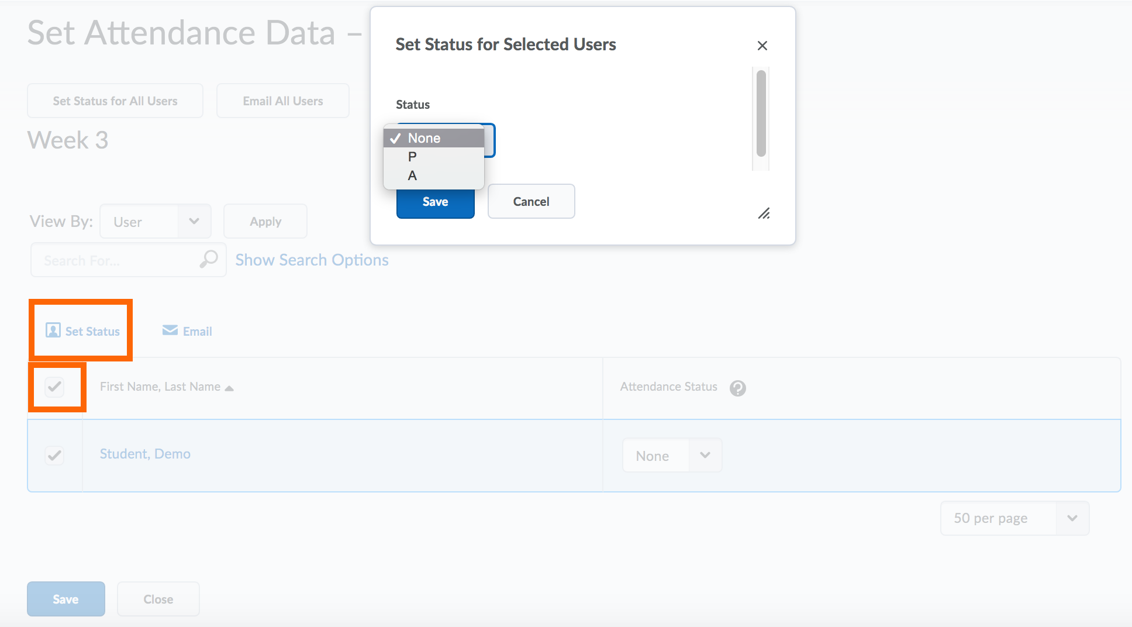Open the Attendance Status help icon
This screenshot has height=627, width=1132.
click(737, 388)
